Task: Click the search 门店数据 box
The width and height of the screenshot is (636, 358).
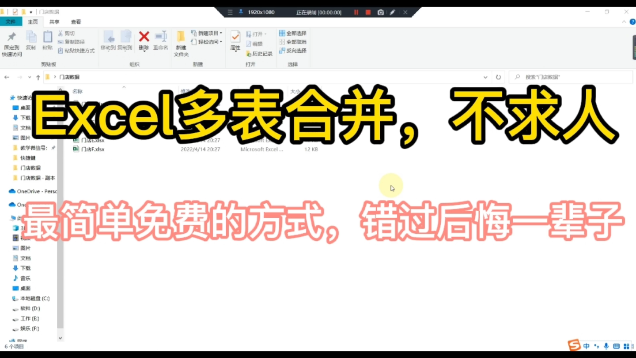Action: point(571,77)
